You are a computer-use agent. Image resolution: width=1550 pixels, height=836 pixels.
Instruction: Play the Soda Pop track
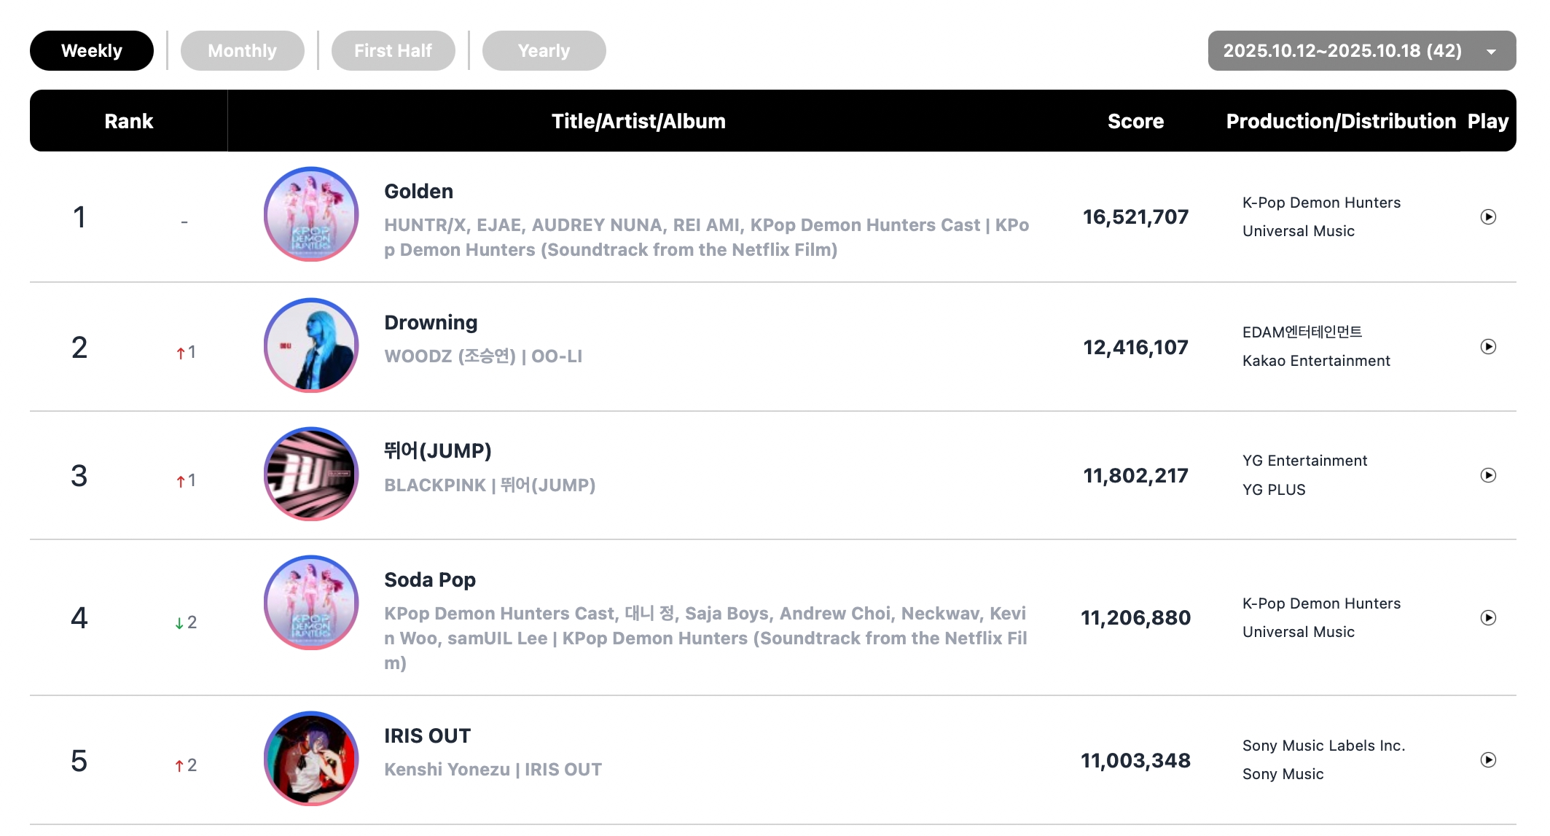tap(1488, 618)
